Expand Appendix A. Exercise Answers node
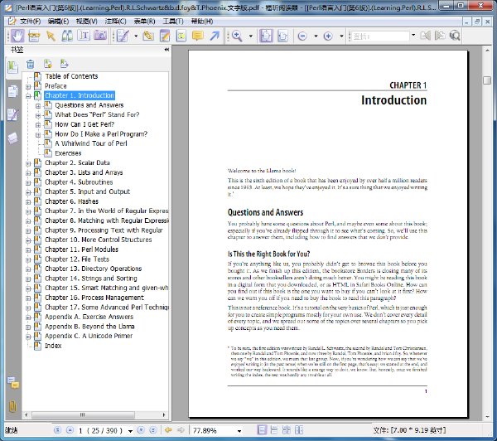Viewport: 497px width, 441px height. pyautogui.click(x=28, y=317)
